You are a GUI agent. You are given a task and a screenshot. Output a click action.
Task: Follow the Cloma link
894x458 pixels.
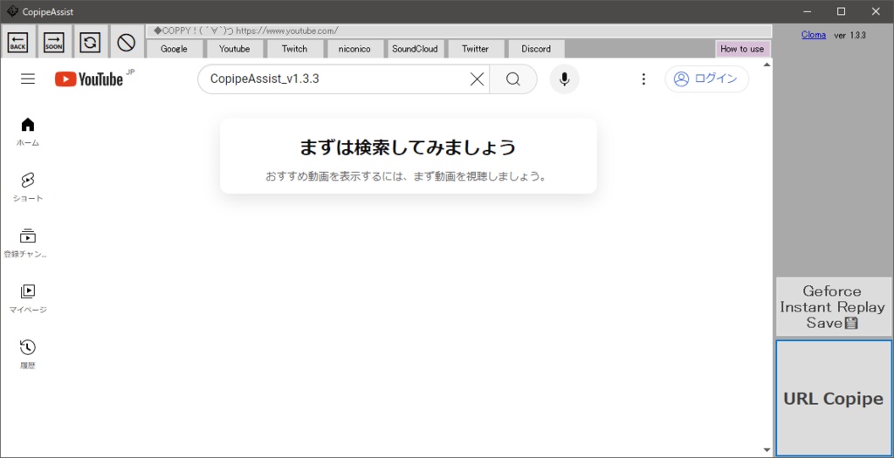point(813,35)
